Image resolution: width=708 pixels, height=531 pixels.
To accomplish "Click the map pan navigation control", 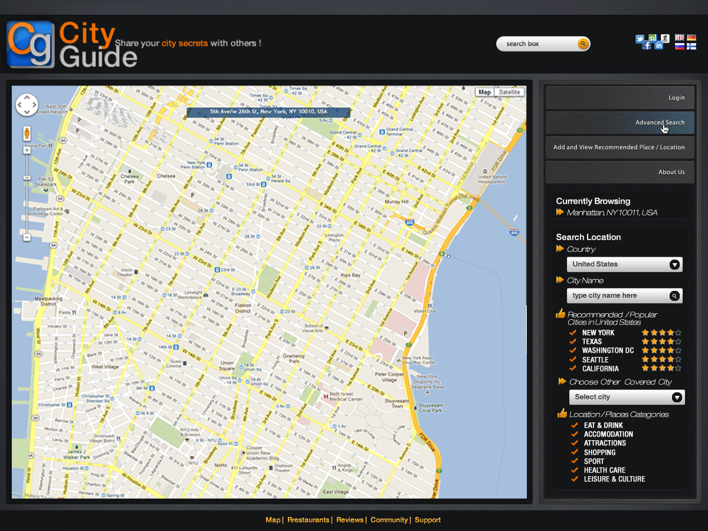I will [x=27, y=105].
